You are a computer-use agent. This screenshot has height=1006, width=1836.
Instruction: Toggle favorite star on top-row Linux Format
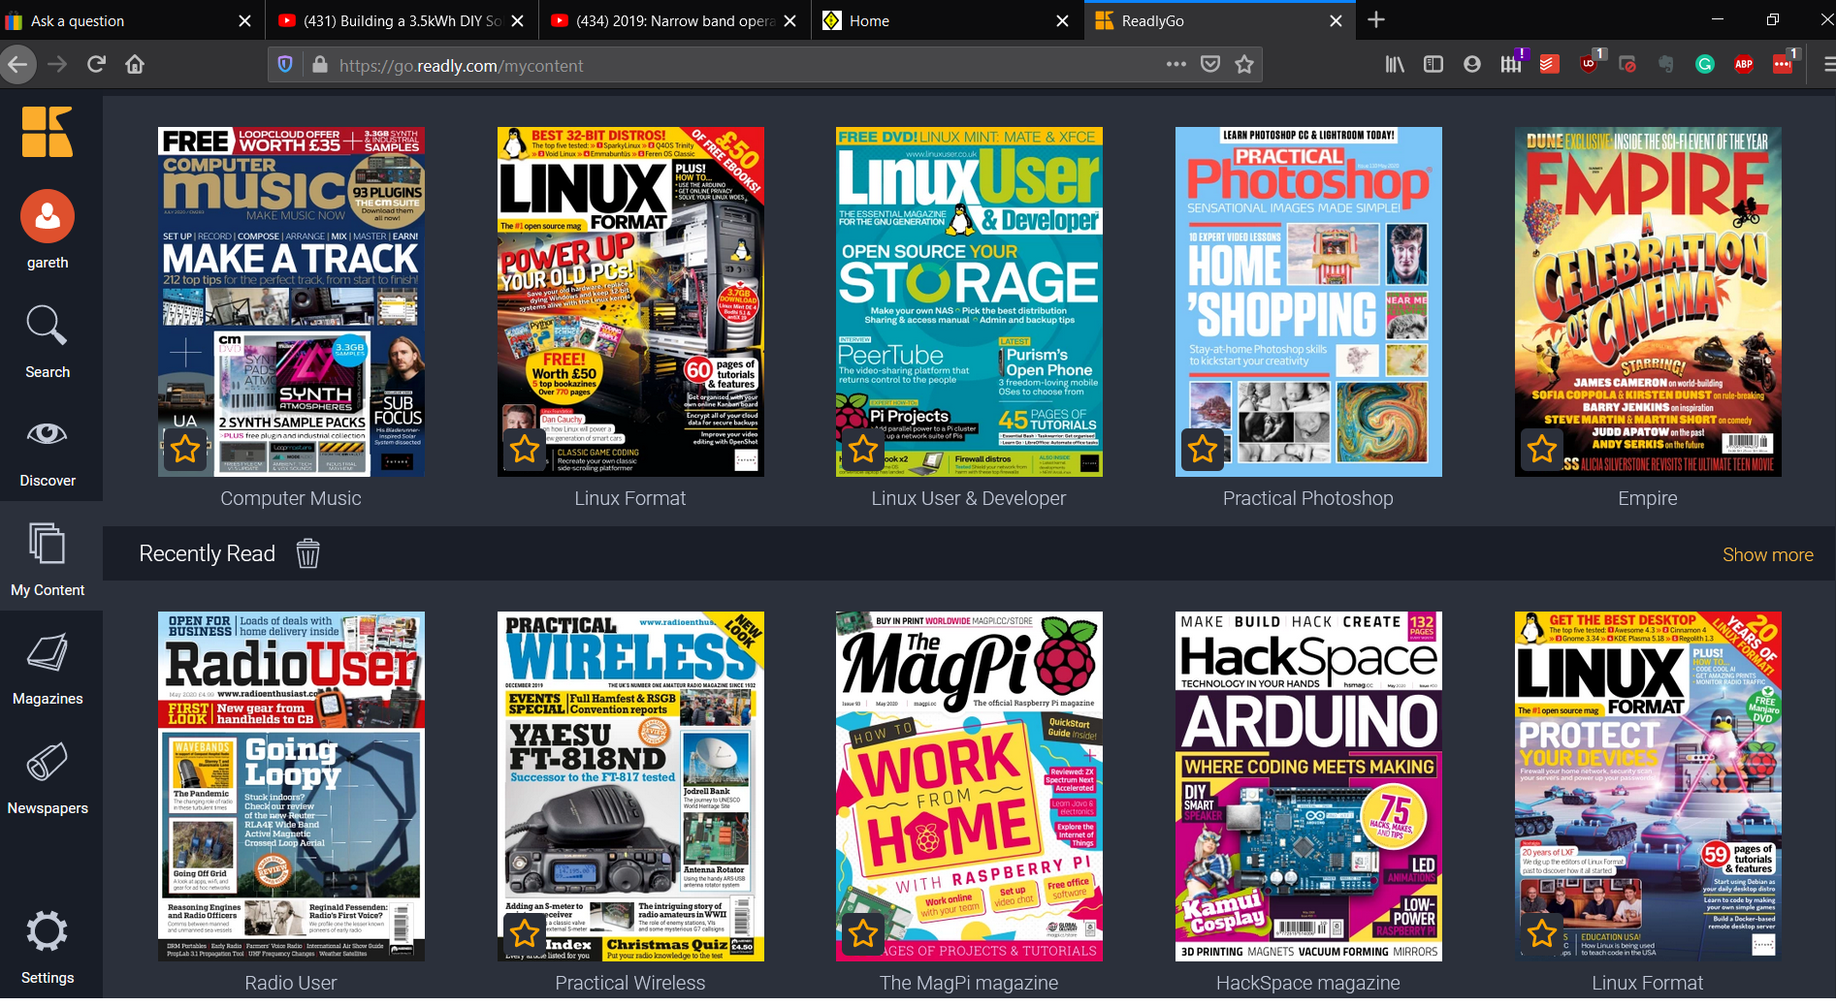(525, 449)
